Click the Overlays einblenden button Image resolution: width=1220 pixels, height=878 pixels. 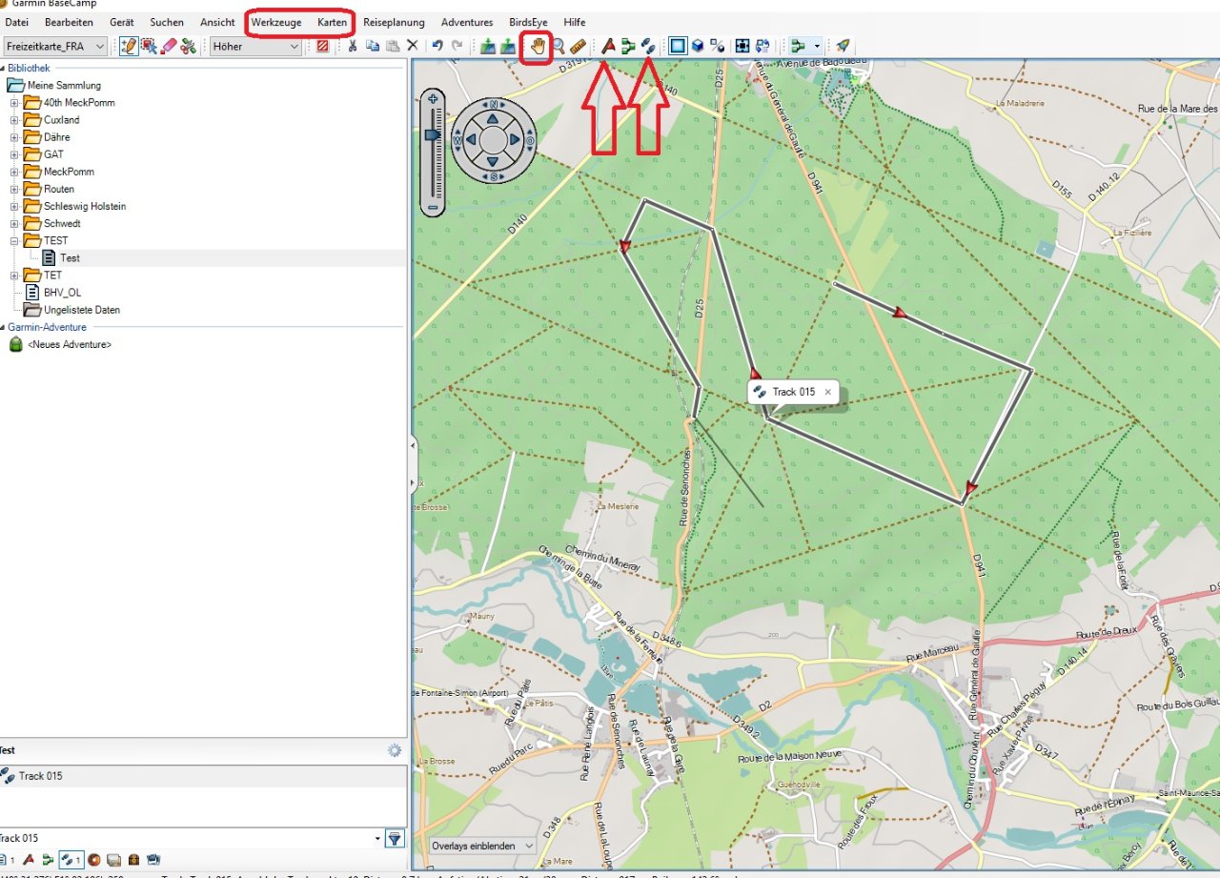[x=481, y=846]
